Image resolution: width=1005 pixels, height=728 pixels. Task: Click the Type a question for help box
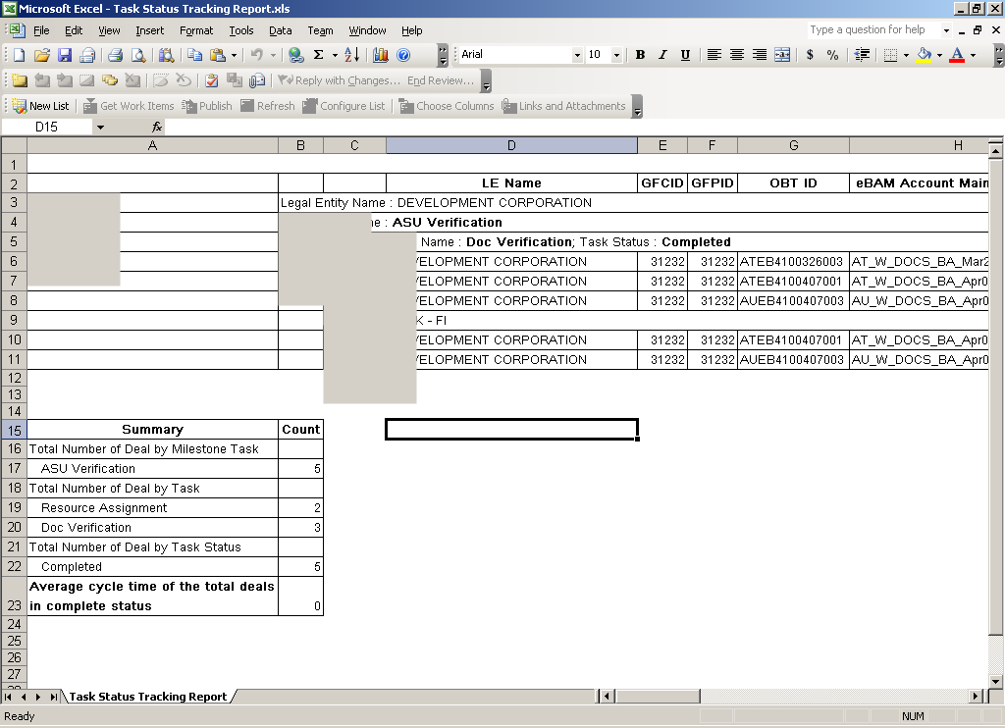point(873,30)
